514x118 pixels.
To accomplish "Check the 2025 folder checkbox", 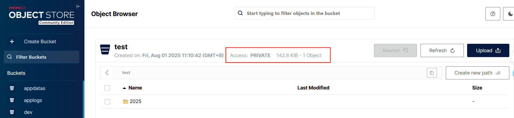I will click(107, 102).
